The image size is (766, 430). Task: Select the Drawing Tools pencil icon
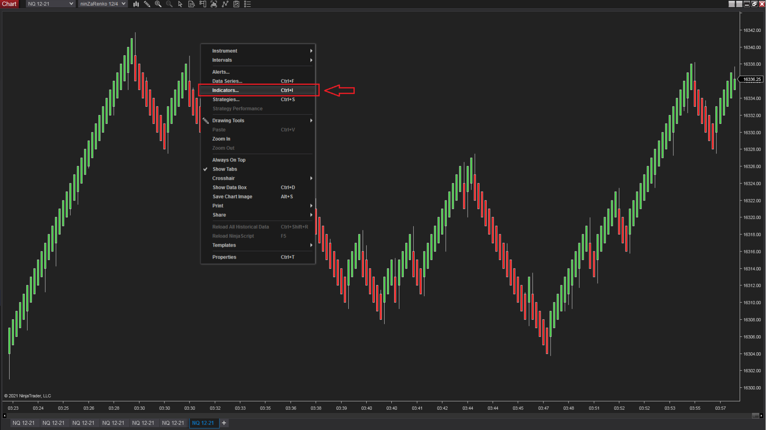[x=147, y=4]
